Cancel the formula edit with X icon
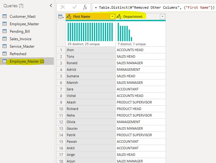The width and height of the screenshot is (216, 163). pyautogui.click(x=63, y=7)
